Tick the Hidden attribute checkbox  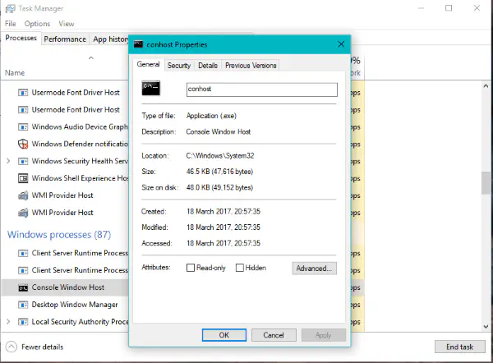click(x=240, y=268)
